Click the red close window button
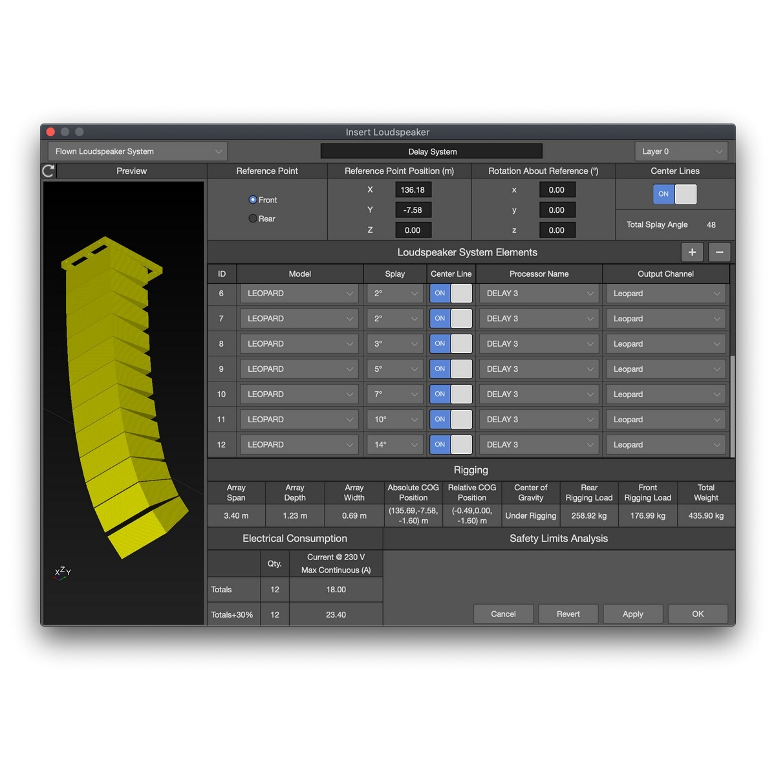The image size is (776, 776). click(x=51, y=132)
